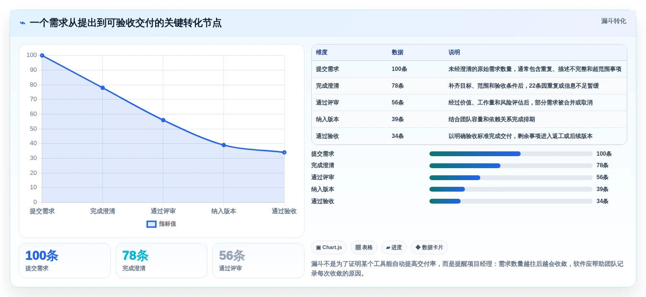Click the 完成澄清 table row label
Screen dimensions: 646x297
coord(328,86)
